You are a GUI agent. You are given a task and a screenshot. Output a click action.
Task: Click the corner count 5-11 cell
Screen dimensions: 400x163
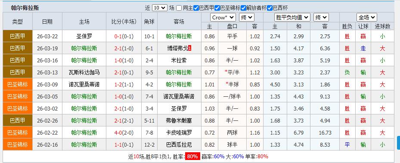[149, 120]
